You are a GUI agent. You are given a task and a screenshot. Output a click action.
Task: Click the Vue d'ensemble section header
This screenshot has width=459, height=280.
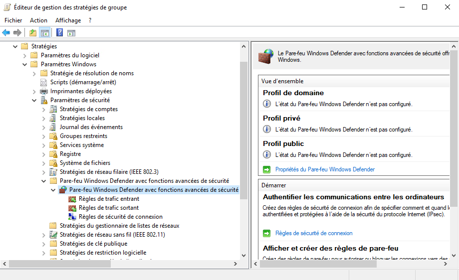354,81
